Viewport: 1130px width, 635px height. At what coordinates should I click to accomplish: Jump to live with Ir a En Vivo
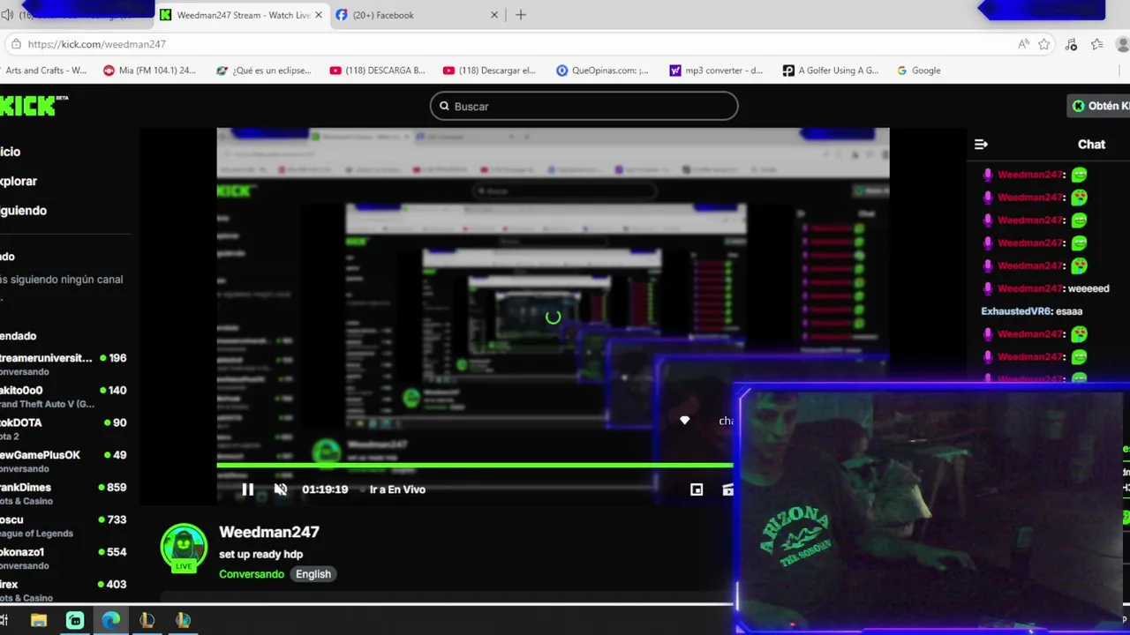pyautogui.click(x=397, y=489)
